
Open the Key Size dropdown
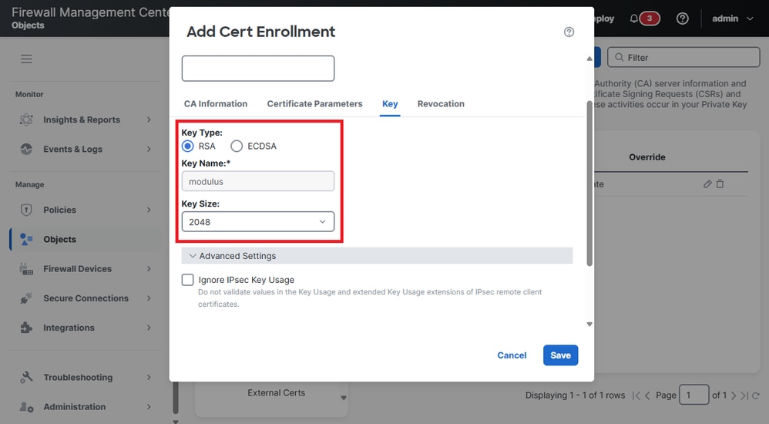[x=258, y=222]
